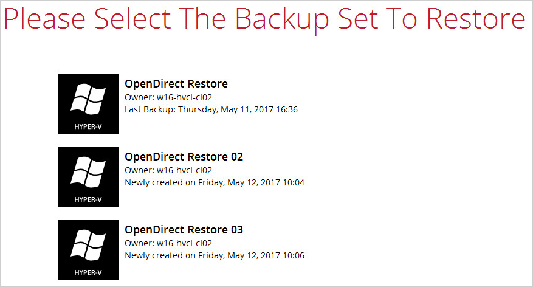Click the Windows flag logo beside OpenDirect Restore 02
Screen dimensions: 533x287
[x=88, y=172]
